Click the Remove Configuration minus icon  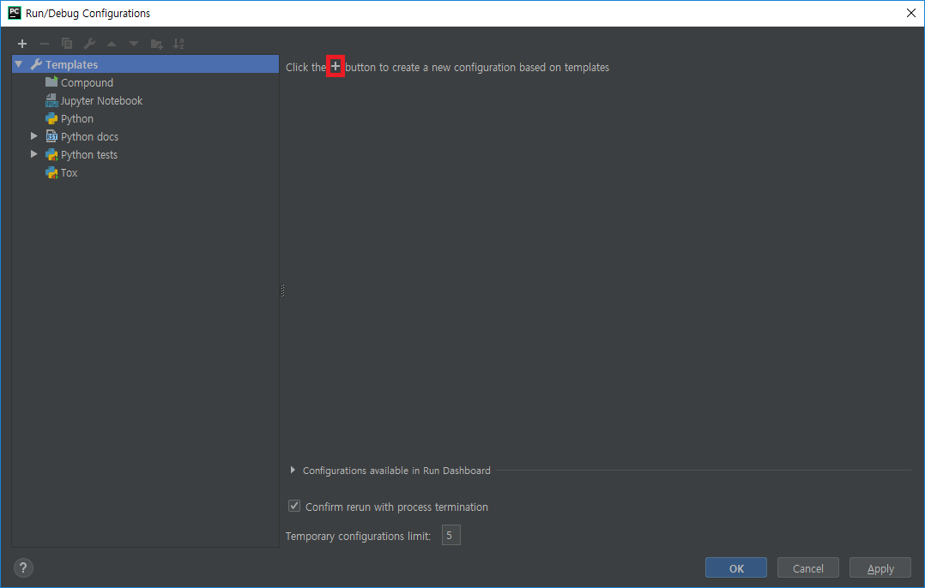(45, 44)
